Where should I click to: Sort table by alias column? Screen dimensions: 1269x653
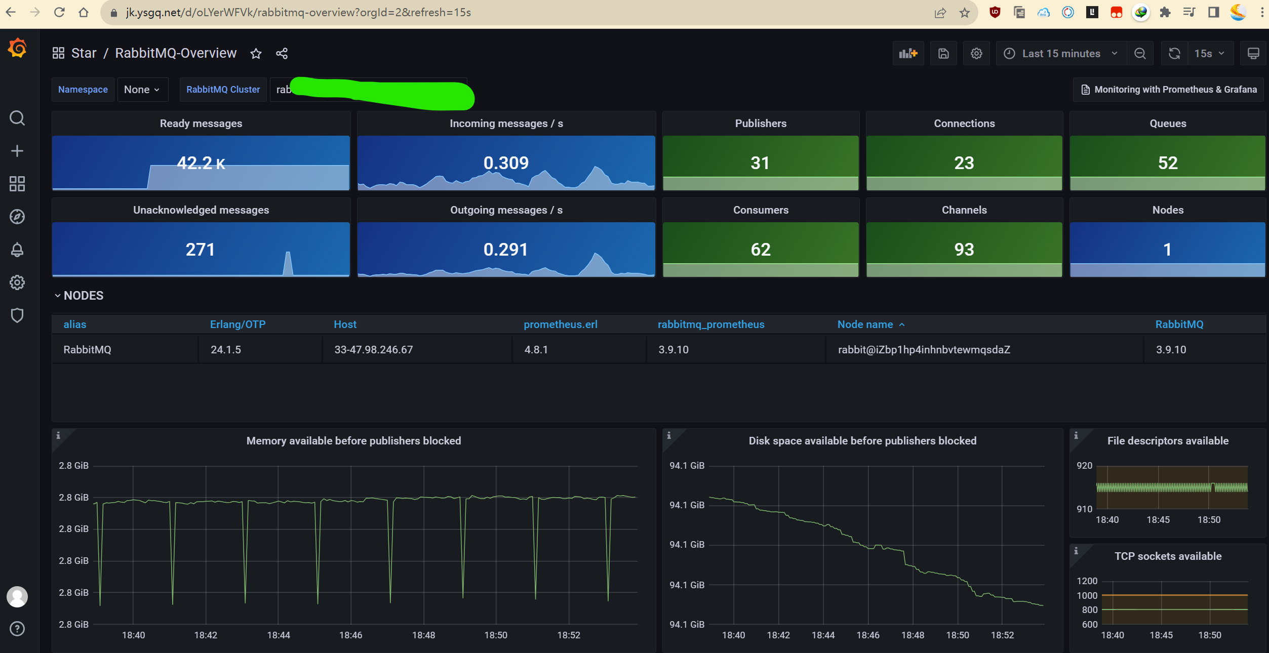(x=75, y=324)
